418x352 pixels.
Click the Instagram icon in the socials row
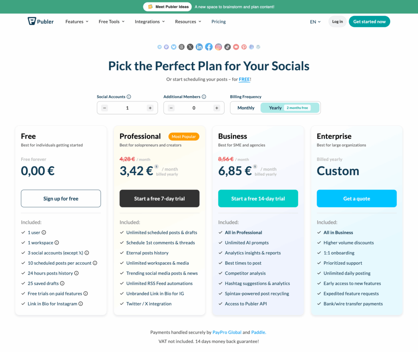tap(218, 47)
